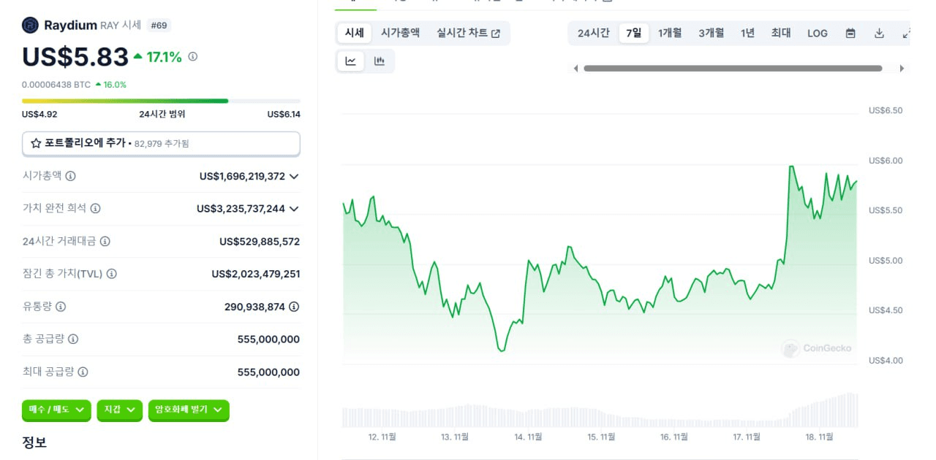
Task: Open the 지갑 dropdown
Action: 119,410
